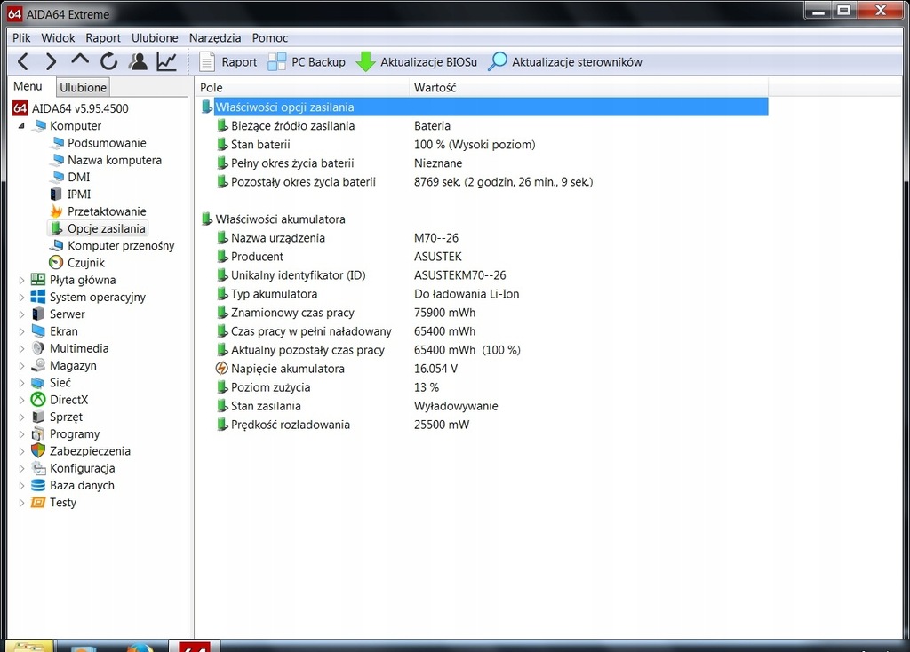Expand the DirectX tree node

point(21,400)
